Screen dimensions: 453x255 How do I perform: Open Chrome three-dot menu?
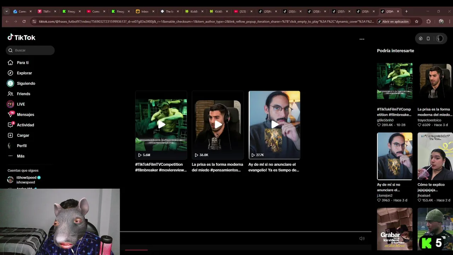(449, 22)
